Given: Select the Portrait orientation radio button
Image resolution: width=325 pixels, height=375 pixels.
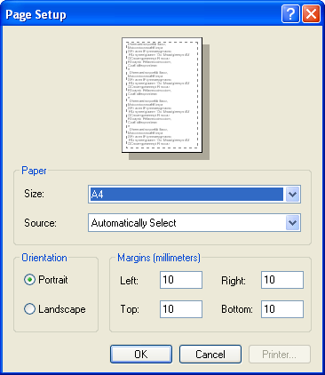Looking at the screenshot, I should coord(29,280).
